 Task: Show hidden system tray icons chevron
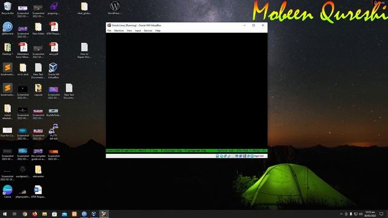tap(341, 214)
